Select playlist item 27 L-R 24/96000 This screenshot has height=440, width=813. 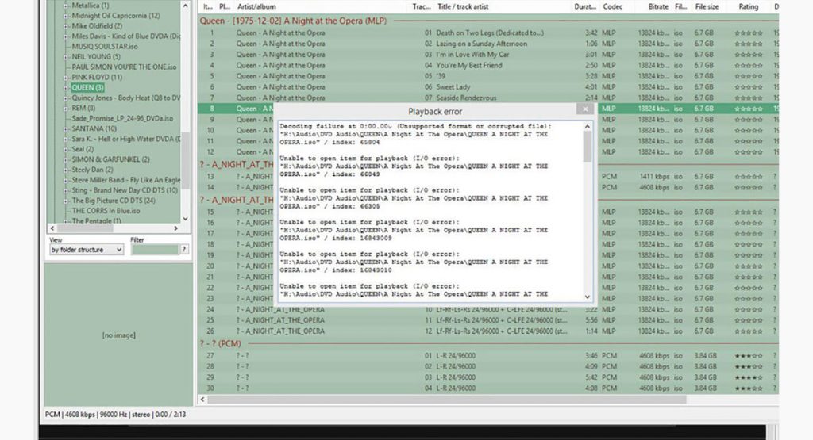point(487,356)
